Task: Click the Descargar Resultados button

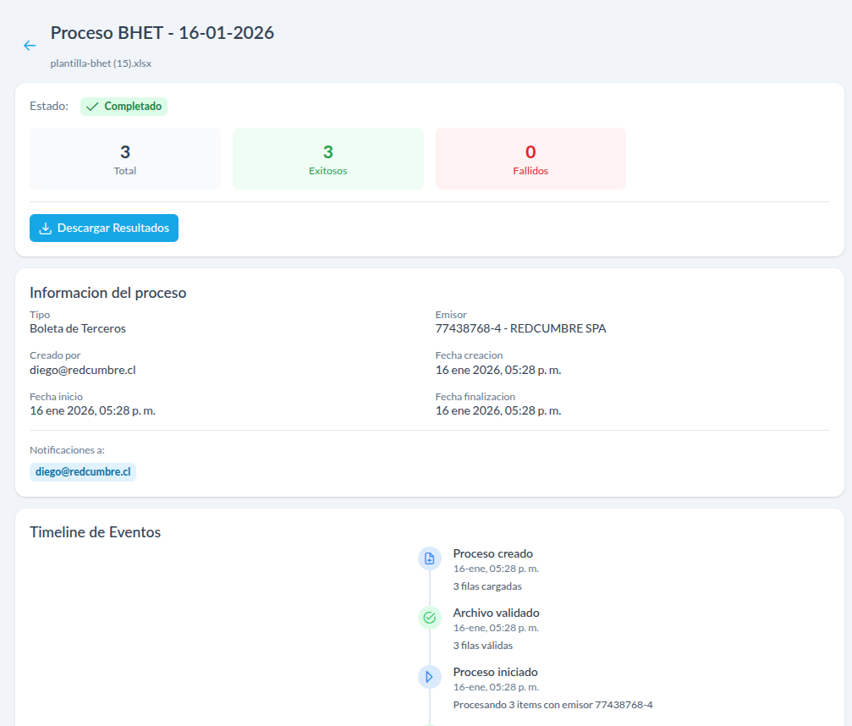Action: point(104,228)
